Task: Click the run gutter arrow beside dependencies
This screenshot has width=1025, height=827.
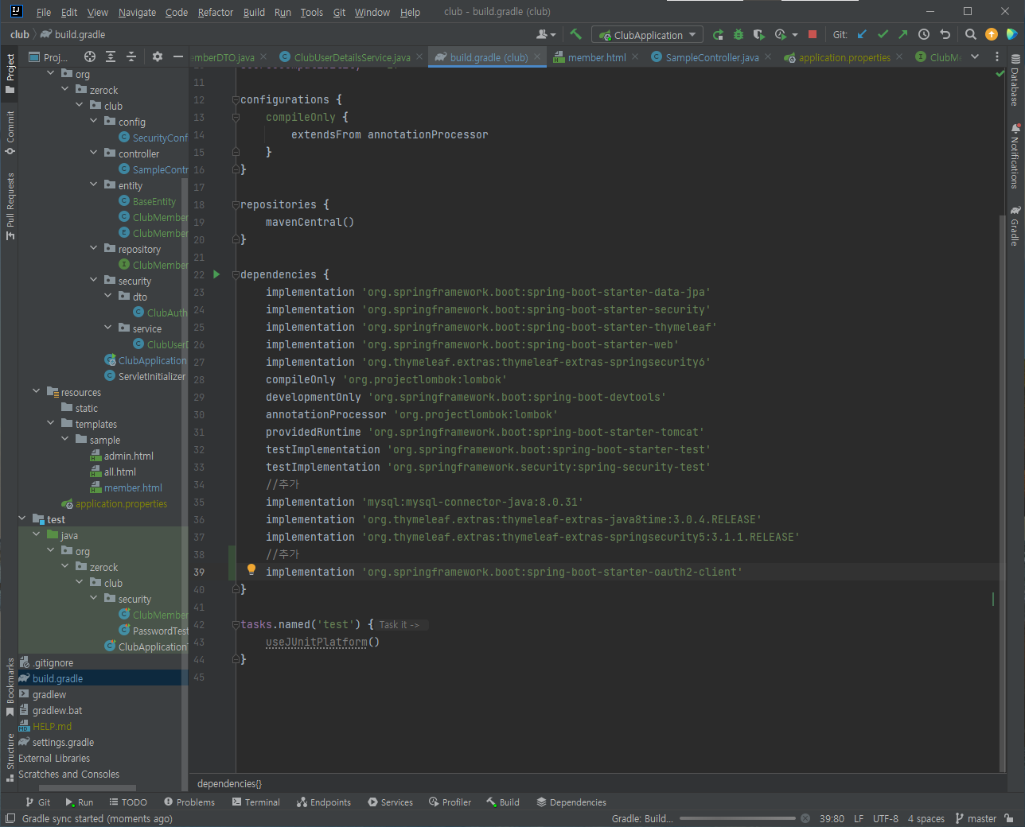Action: (x=216, y=274)
